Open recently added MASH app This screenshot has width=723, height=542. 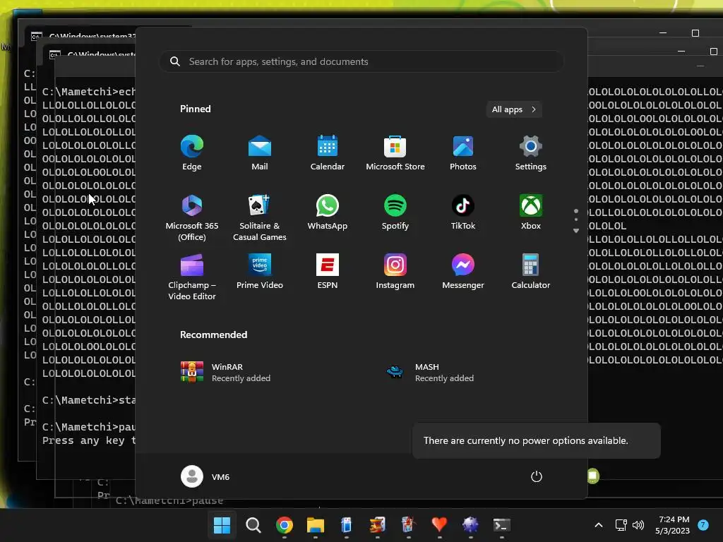[430, 373]
